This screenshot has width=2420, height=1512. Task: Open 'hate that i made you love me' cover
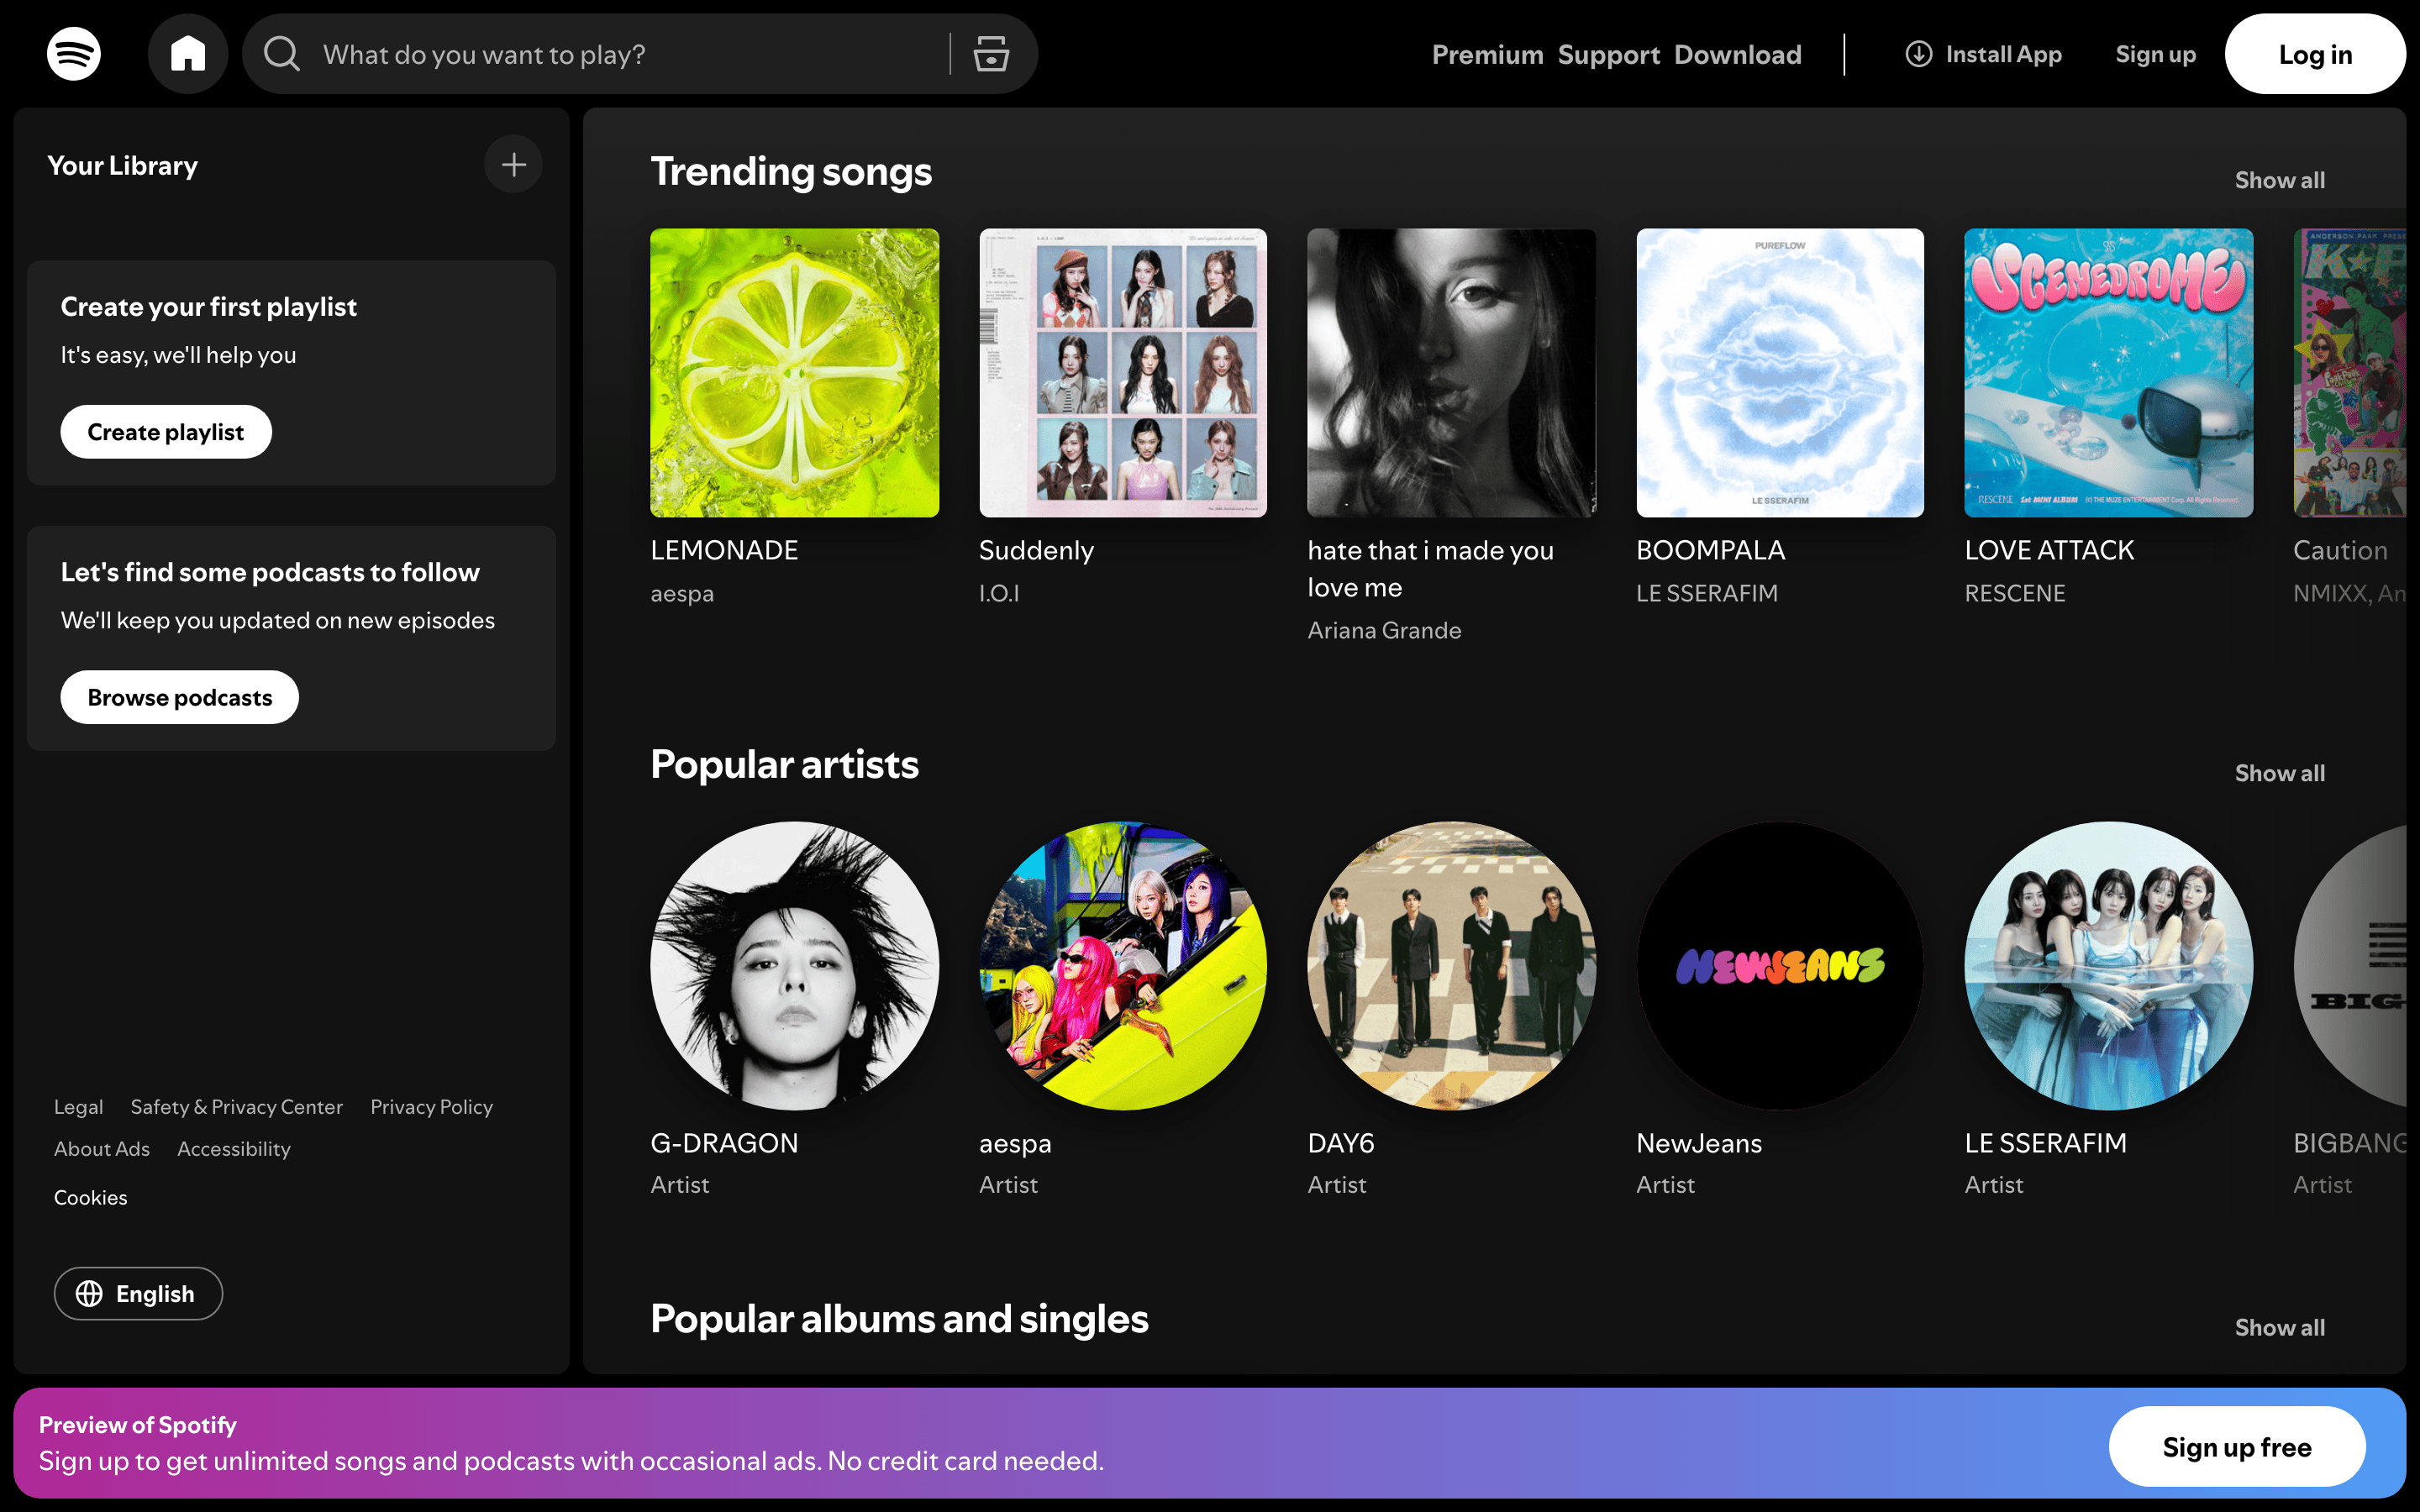[x=1451, y=373]
